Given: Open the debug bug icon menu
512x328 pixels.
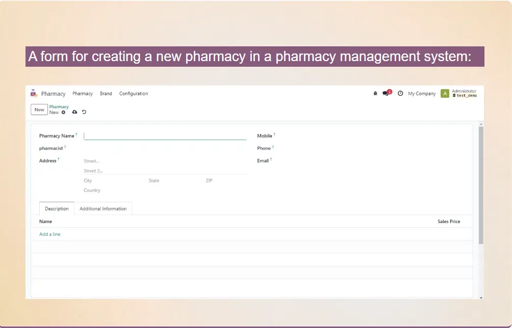Looking at the screenshot, I should point(375,94).
